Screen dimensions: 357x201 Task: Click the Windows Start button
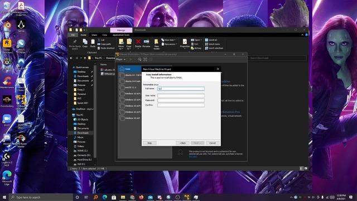[x=4, y=197]
